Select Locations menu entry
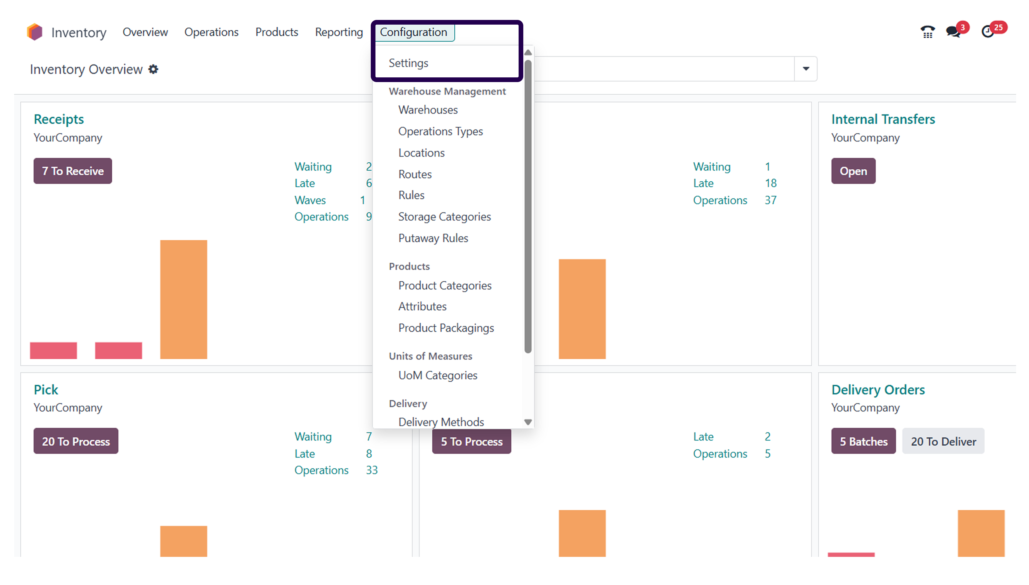The height and width of the screenshot is (585, 1029). point(422,153)
